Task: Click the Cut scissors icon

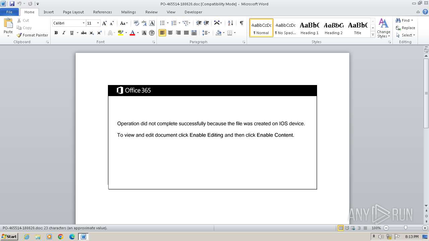Action: pos(19,20)
